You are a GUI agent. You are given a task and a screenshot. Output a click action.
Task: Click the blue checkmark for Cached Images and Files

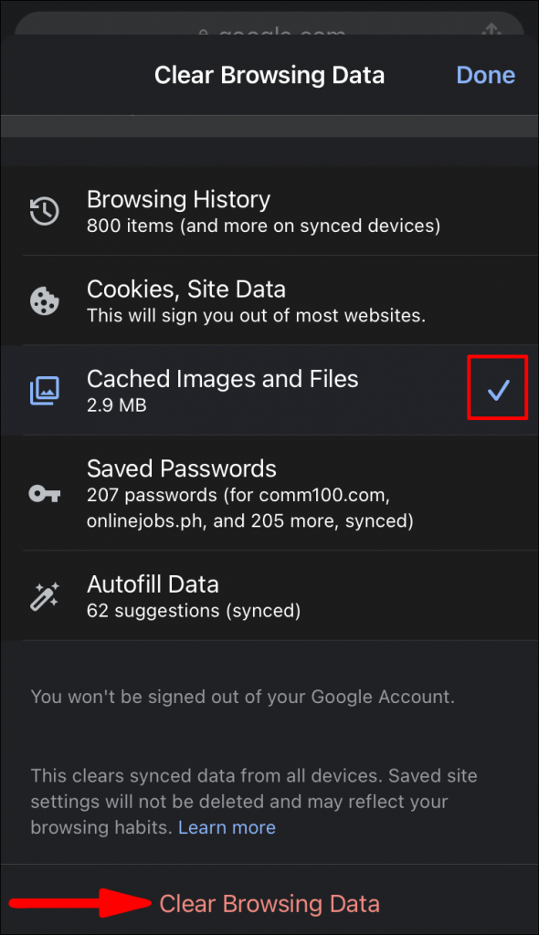click(x=498, y=388)
